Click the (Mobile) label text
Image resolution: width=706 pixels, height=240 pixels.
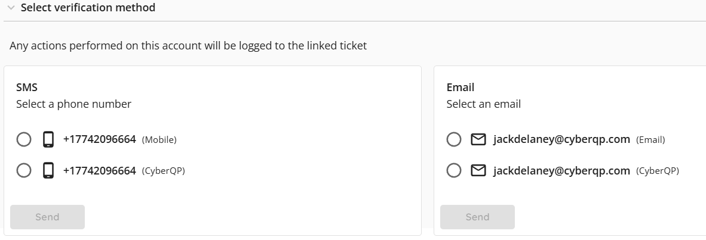click(159, 140)
